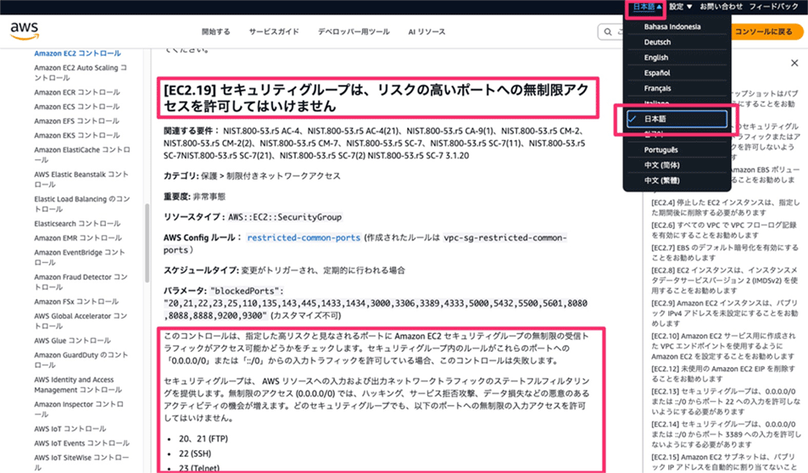Collapse the 日本語 language dropdown
This screenshot has height=473, width=808.
click(x=649, y=7)
